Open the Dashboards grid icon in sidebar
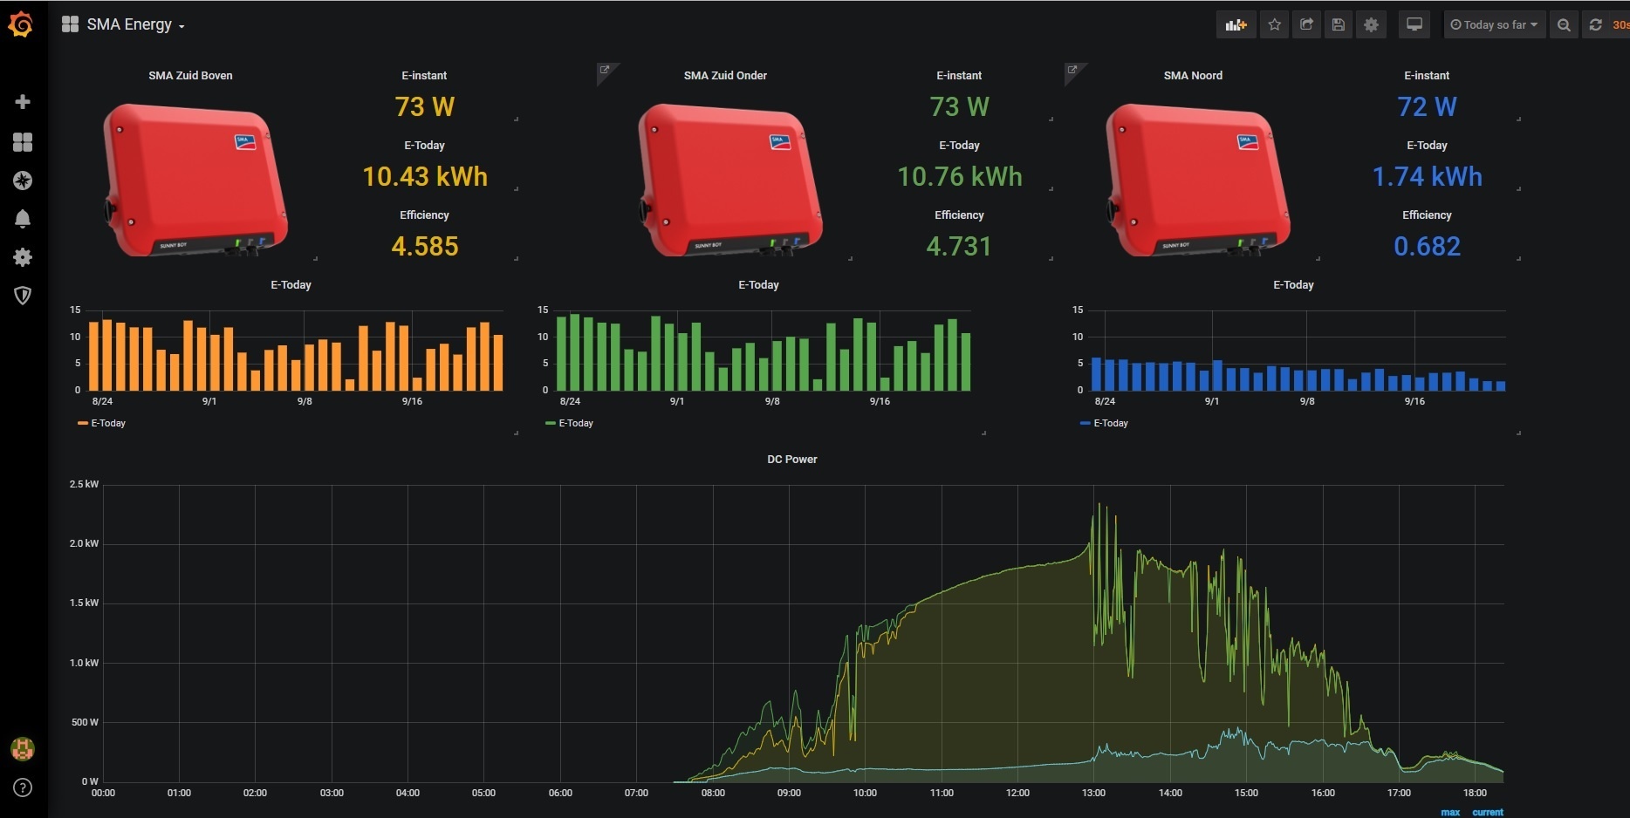 [23, 142]
